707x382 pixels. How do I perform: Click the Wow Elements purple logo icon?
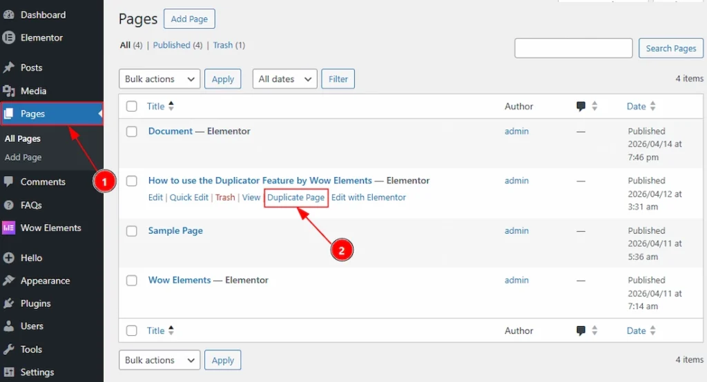8,228
